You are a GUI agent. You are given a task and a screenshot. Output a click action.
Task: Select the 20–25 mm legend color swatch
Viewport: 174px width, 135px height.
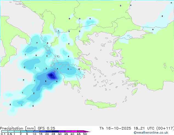(49, 131)
